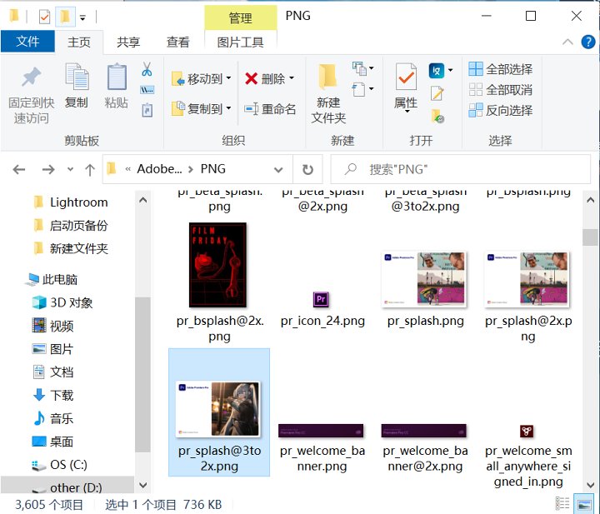Click New folder (新建文件夹) icon
Viewport: 600px width, 514px height.
click(x=328, y=77)
